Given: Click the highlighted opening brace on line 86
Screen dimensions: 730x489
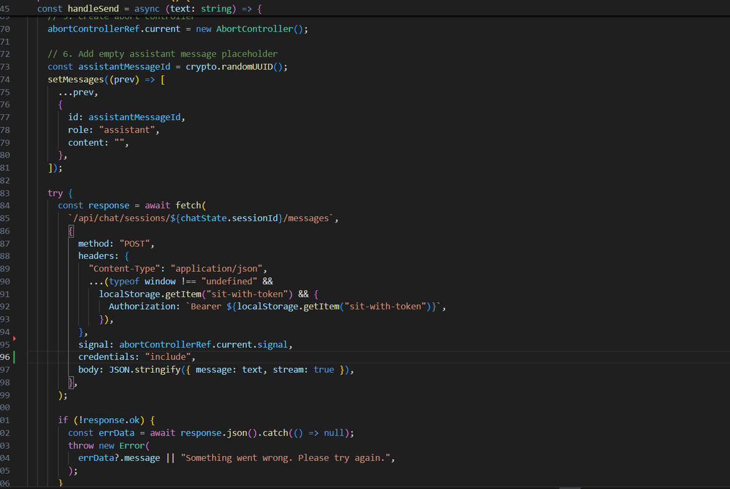Looking at the screenshot, I should (71, 231).
